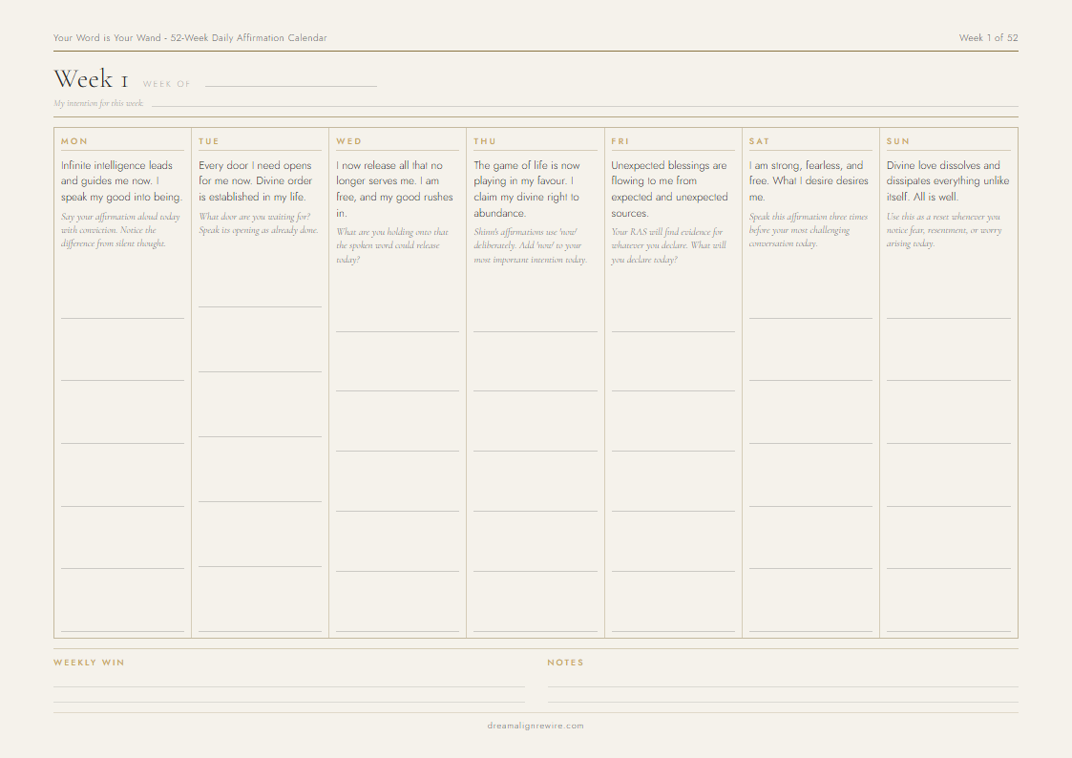1072x758 pixels.
Task: Click 'Divine love dissolves and dissipates' affirmation
Action: pyautogui.click(x=948, y=181)
